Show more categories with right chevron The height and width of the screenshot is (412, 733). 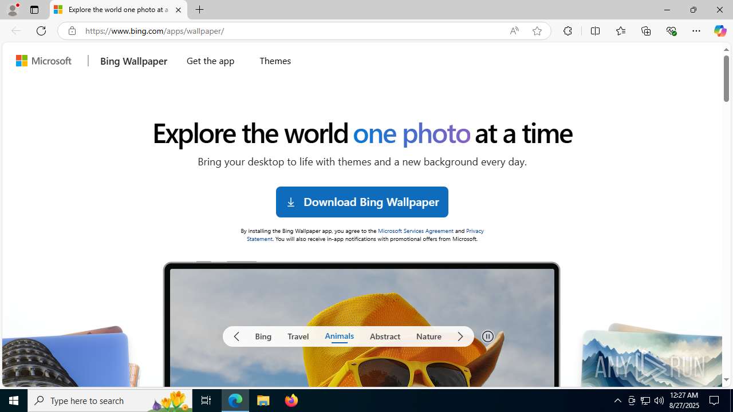[x=460, y=336]
